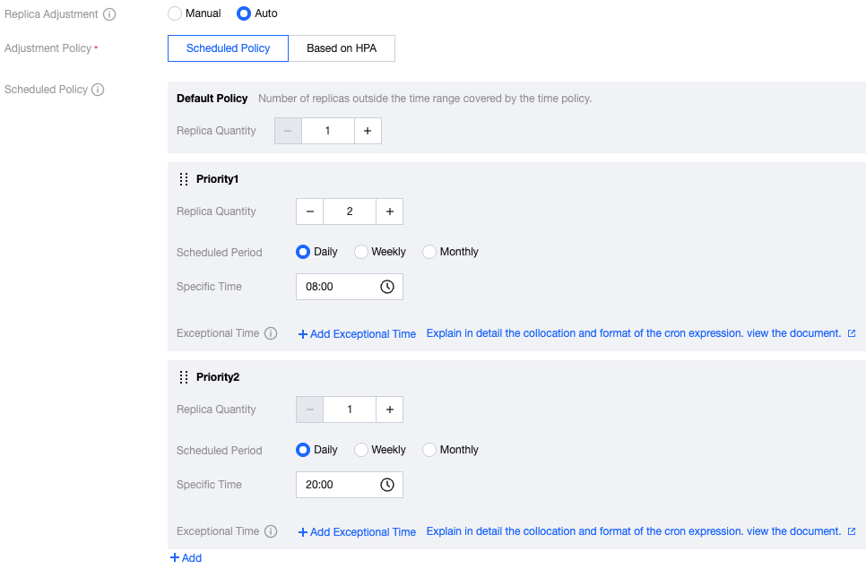Increase Default Policy replica quantity

click(368, 131)
